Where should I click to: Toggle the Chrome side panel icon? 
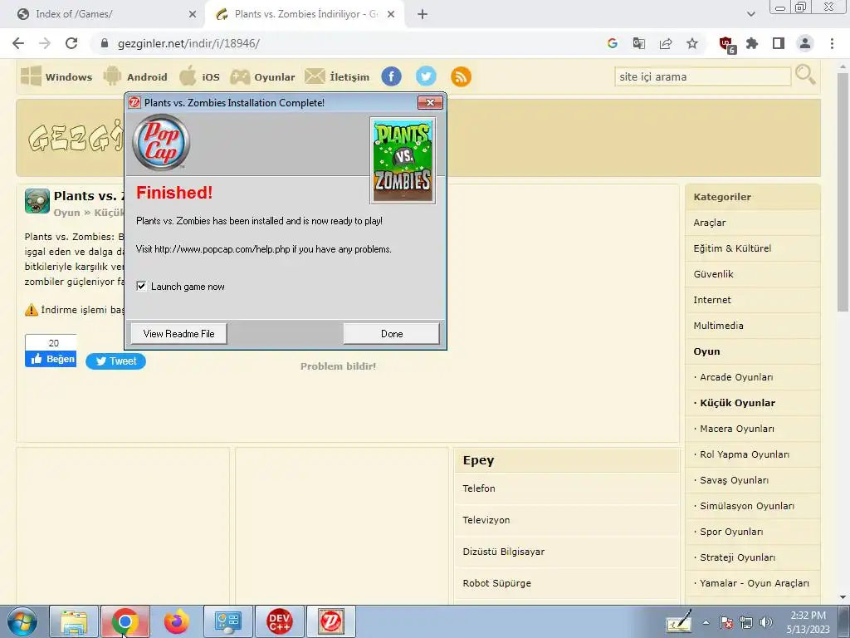pos(779,43)
